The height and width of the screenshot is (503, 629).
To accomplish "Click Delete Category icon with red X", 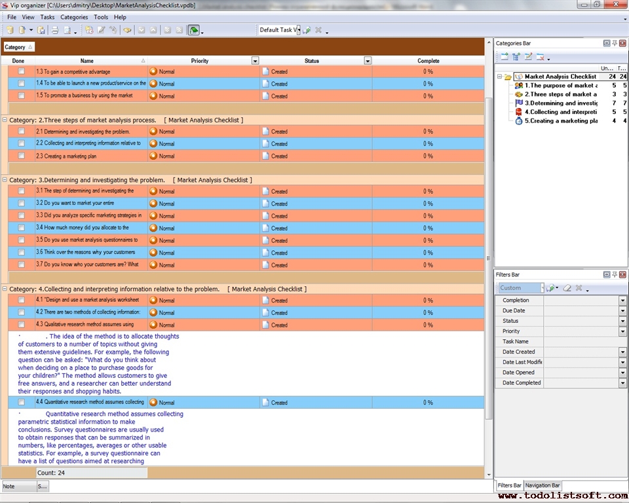I will coord(540,57).
